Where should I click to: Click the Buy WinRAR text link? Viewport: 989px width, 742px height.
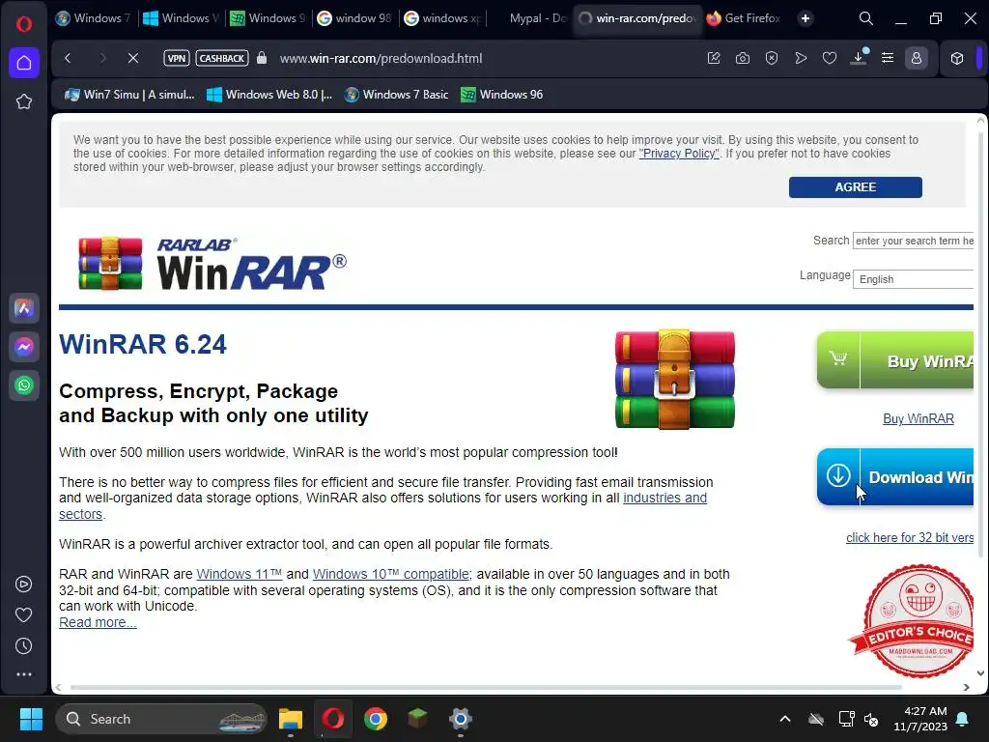918,419
